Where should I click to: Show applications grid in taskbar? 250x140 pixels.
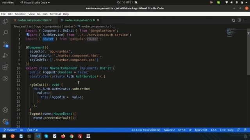pos(246,136)
